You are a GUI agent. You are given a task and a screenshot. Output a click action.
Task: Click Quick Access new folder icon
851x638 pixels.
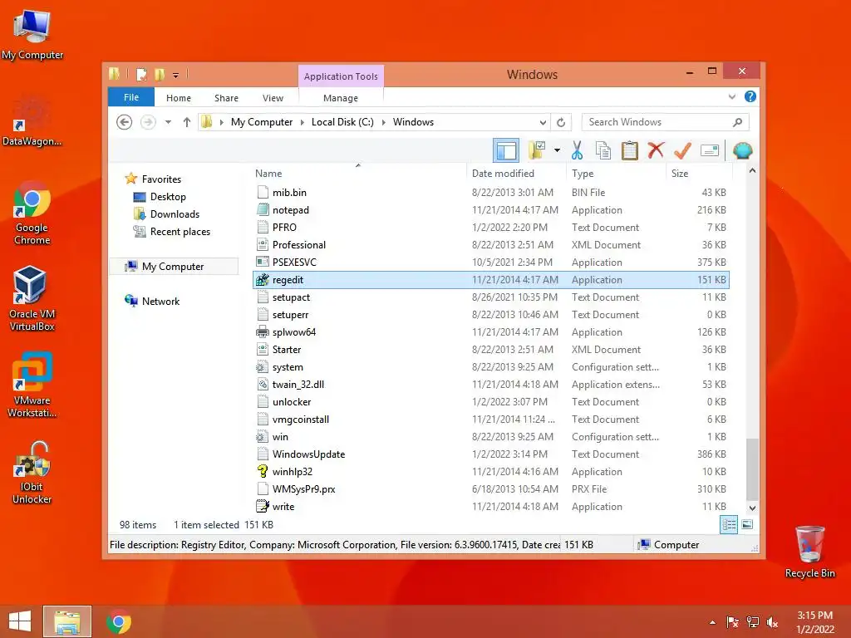(160, 74)
